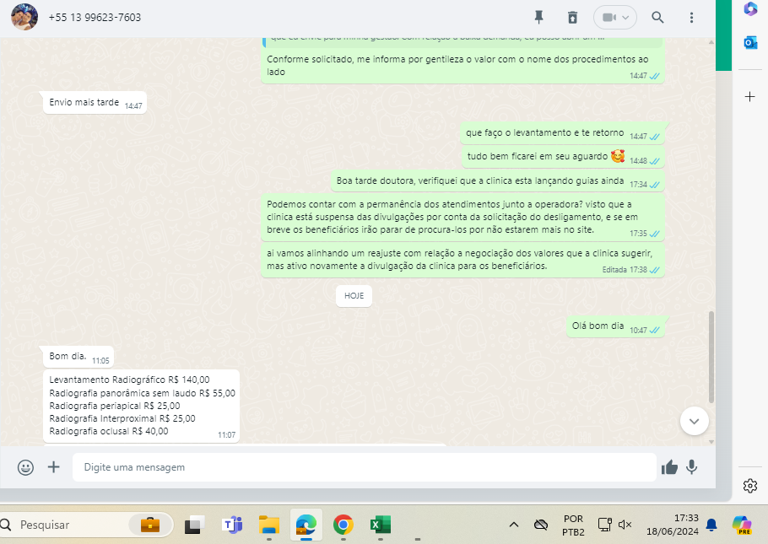This screenshot has width=768, height=544.
Task: Click the 'Envio mais tarde' message
Action: coord(95,102)
